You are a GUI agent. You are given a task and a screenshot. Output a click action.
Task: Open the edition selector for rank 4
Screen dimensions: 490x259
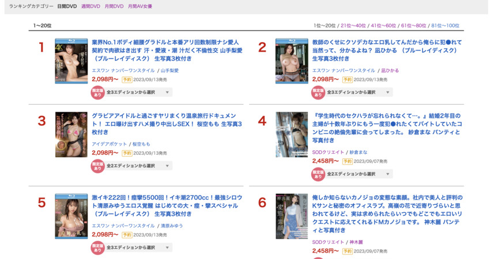[x=359, y=174]
